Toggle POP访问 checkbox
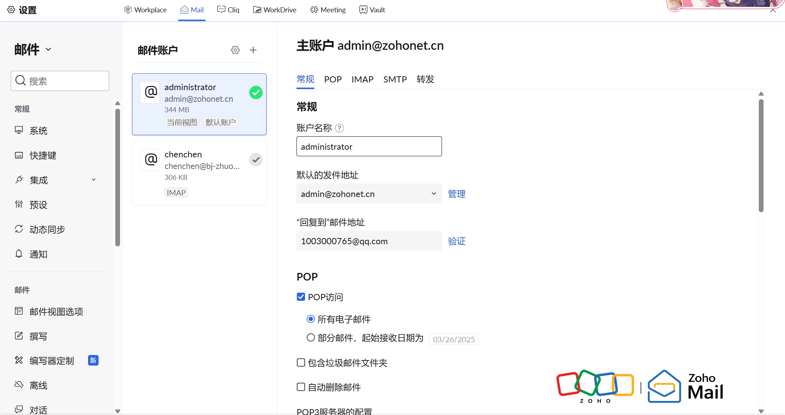This screenshot has width=785, height=415. 301,297
